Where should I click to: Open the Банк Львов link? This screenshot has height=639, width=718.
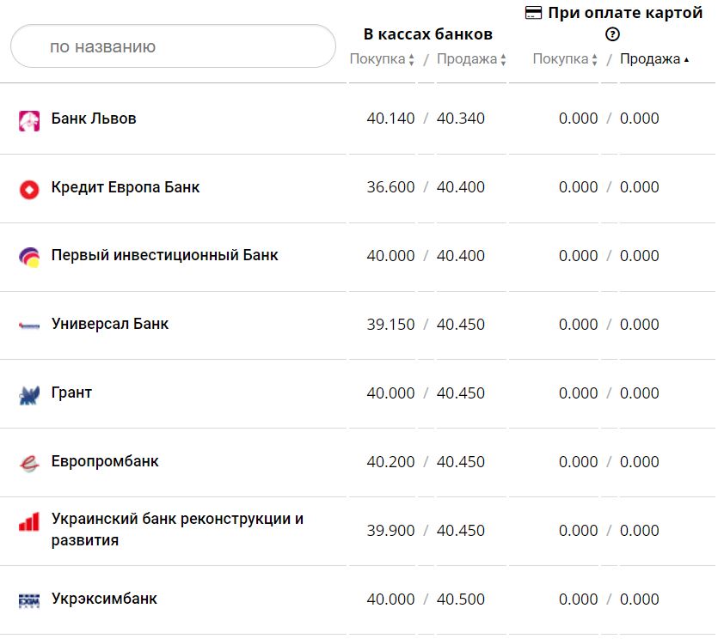tap(94, 119)
